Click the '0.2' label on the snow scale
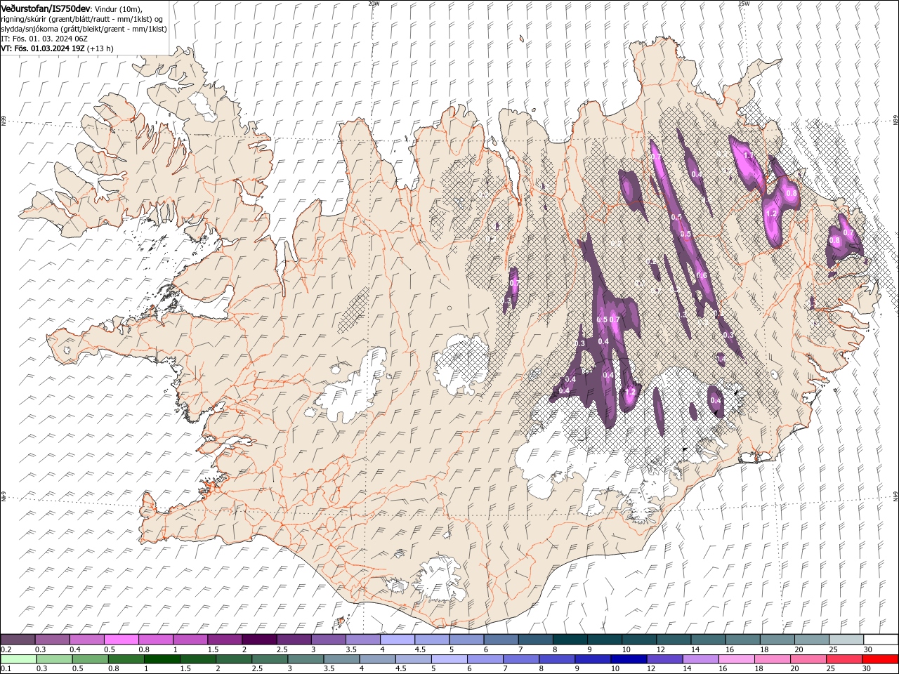 6,648
